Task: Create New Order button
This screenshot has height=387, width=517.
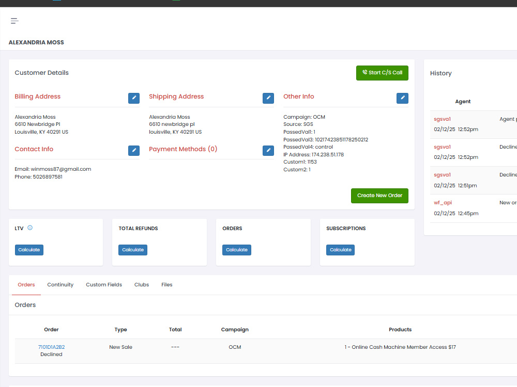Action: click(379, 196)
